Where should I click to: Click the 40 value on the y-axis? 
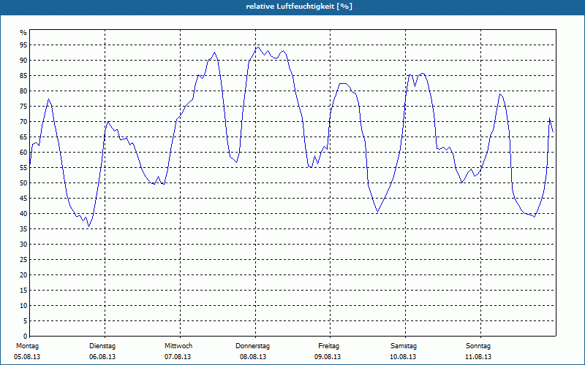23,214
